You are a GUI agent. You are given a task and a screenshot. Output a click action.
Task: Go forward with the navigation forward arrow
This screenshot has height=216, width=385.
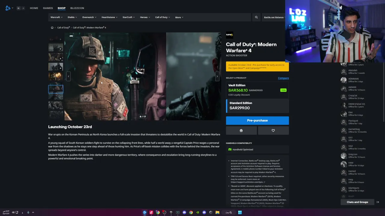(23, 8)
